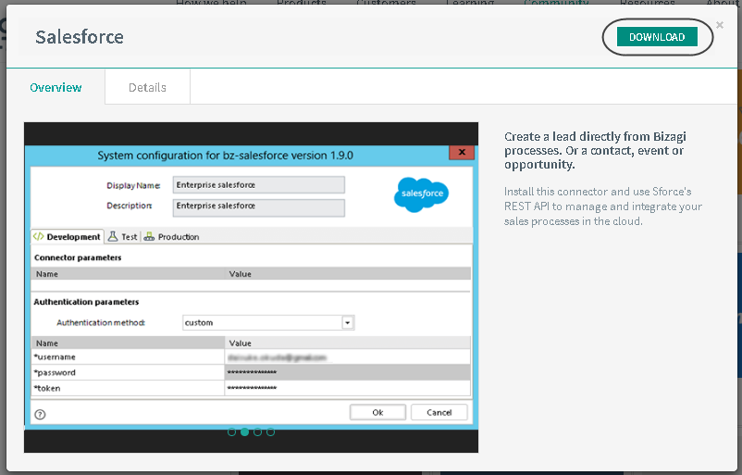742x475 pixels.
Task: Click the Development code brackets icon
Action: coord(38,236)
